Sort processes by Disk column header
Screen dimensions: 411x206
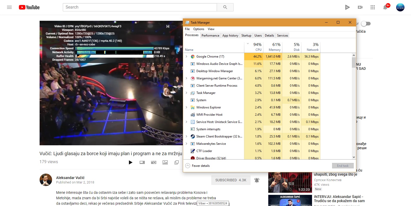(x=292, y=47)
